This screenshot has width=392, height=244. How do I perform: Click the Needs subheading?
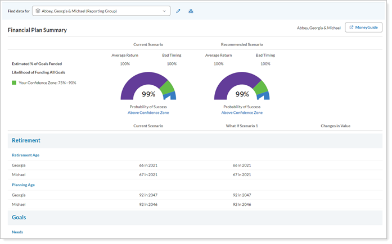(x=17, y=232)
